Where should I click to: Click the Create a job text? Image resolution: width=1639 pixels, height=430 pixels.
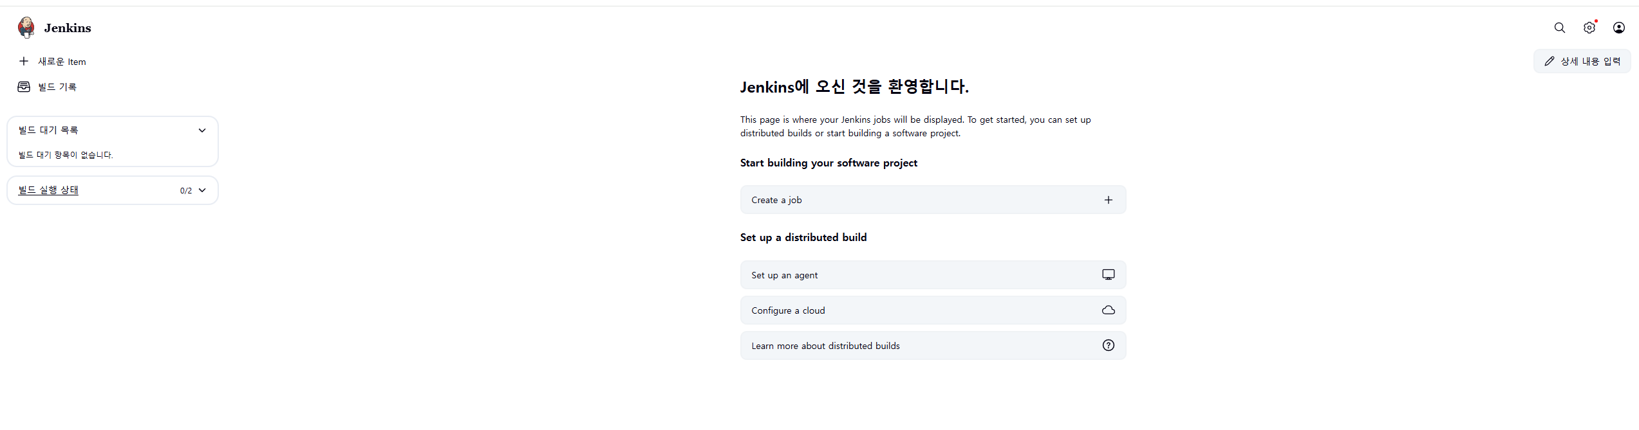pos(776,200)
